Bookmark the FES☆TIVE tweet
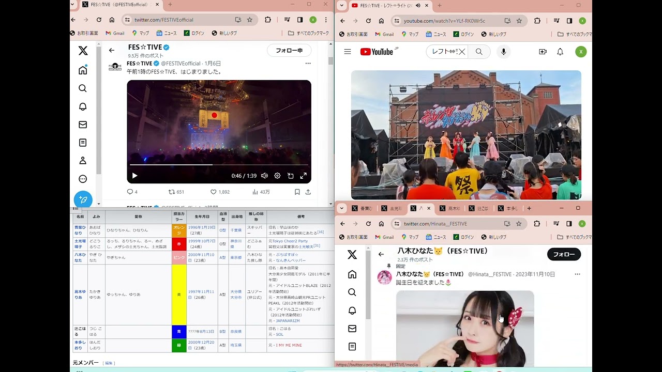662x372 pixels. [297, 192]
